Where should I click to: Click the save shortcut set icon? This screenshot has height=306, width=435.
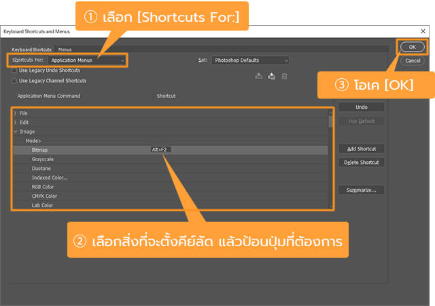pos(258,76)
